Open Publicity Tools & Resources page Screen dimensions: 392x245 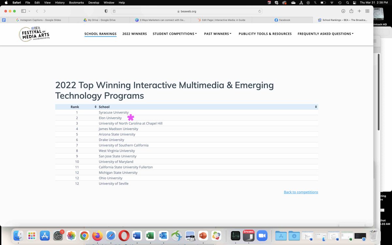(265, 34)
